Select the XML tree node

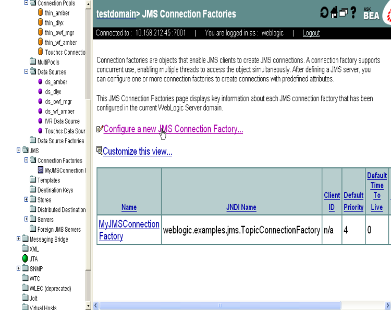click(34, 249)
